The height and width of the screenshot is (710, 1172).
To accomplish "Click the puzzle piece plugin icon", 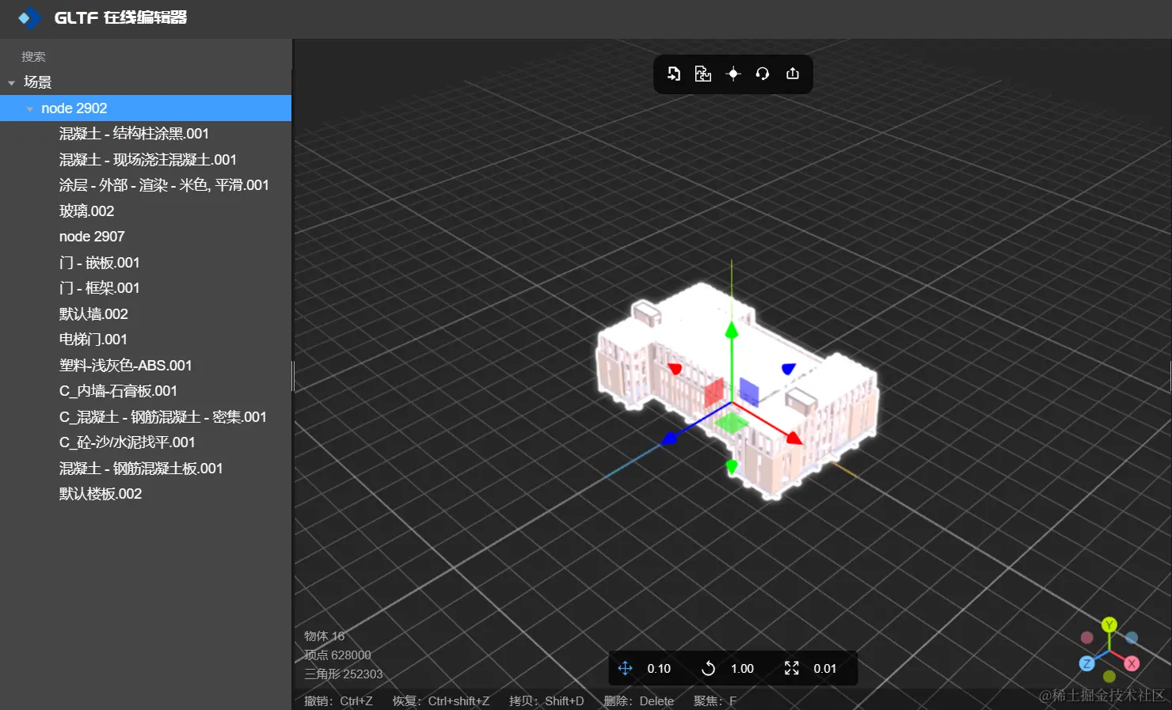I will pyautogui.click(x=703, y=74).
